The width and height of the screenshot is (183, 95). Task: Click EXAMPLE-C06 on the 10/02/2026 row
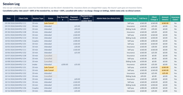(x=23, y=41)
